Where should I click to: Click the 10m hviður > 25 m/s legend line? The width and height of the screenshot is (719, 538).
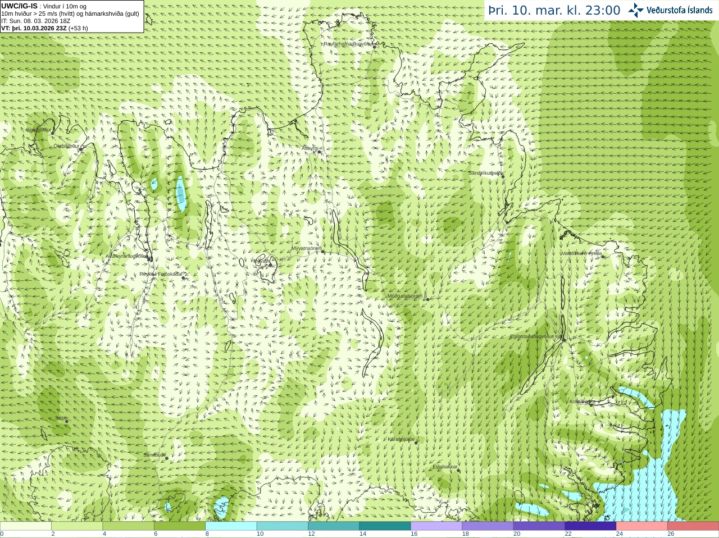[70, 13]
